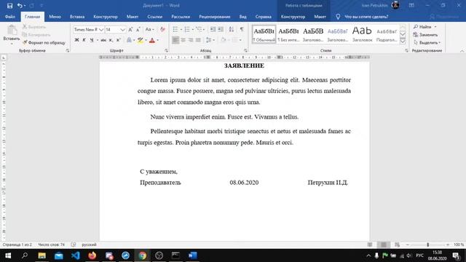
Task: Center the paragraph text
Action: coord(183,40)
